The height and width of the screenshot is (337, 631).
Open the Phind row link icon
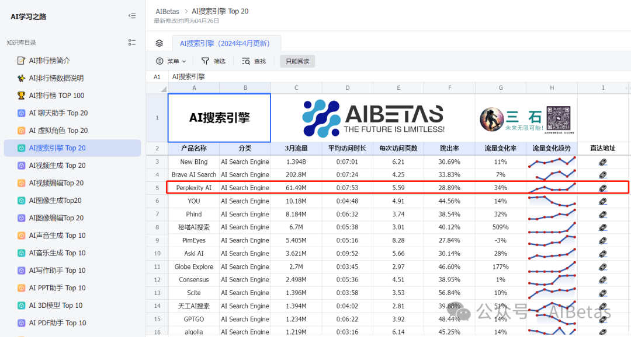(603, 214)
